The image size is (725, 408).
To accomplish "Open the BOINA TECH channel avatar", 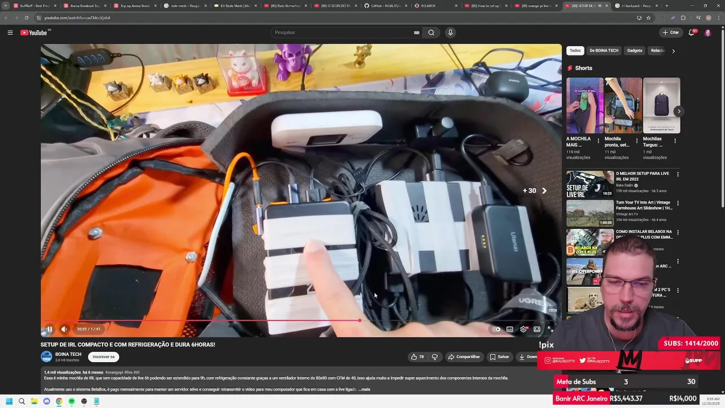I will click(x=46, y=357).
